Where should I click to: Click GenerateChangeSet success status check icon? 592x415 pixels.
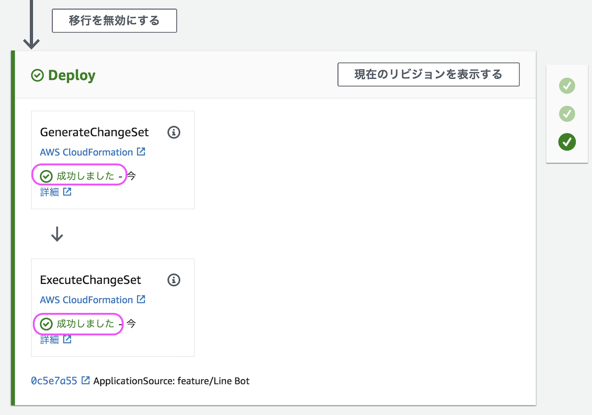coord(46,176)
